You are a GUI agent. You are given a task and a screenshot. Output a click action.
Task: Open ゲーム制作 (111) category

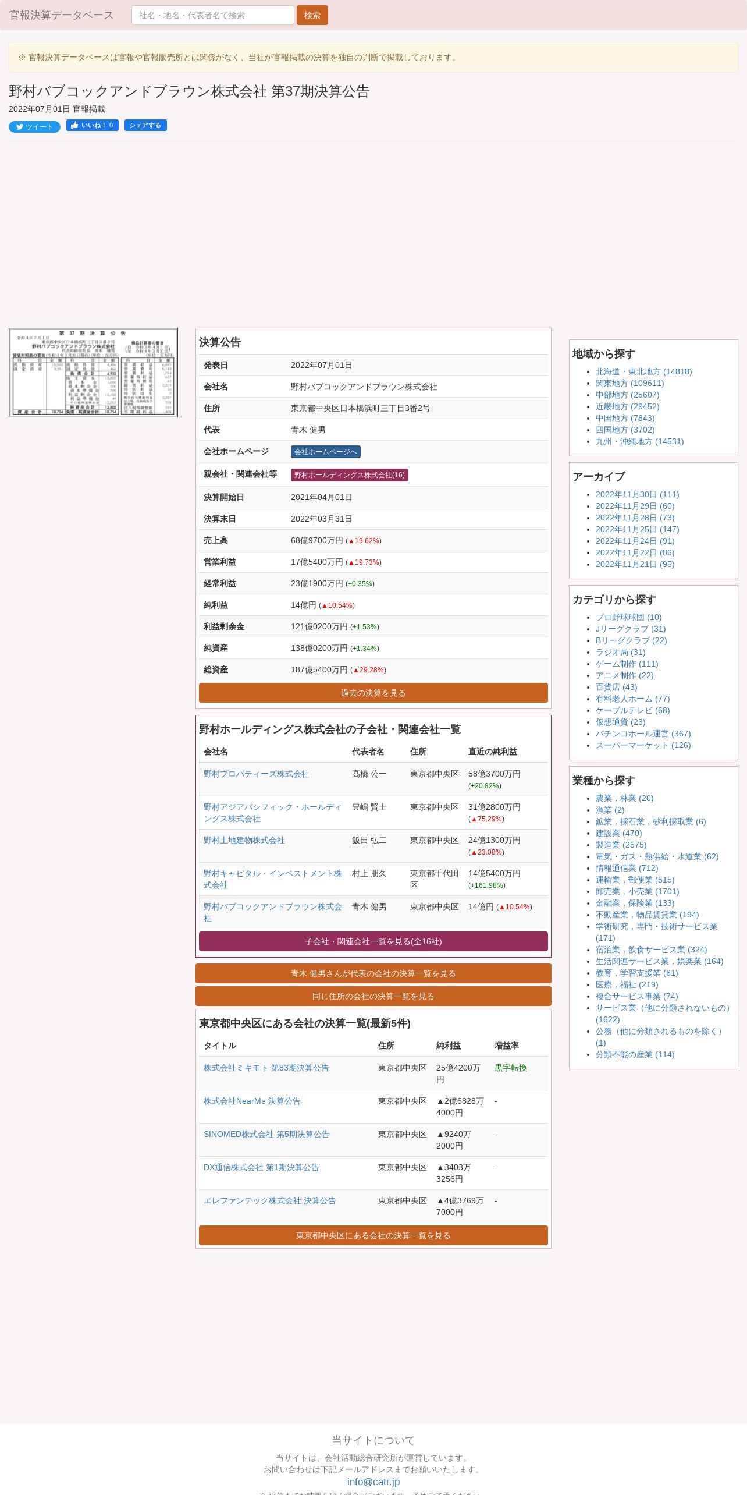click(627, 664)
